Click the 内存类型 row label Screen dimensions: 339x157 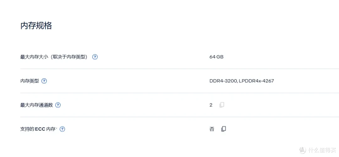click(30, 81)
